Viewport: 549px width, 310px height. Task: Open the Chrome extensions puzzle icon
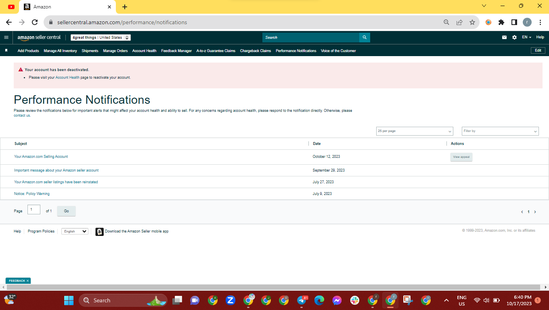tap(501, 23)
